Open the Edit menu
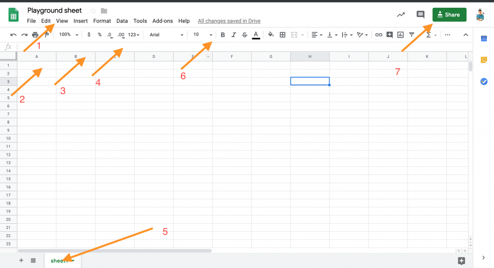 (46, 21)
